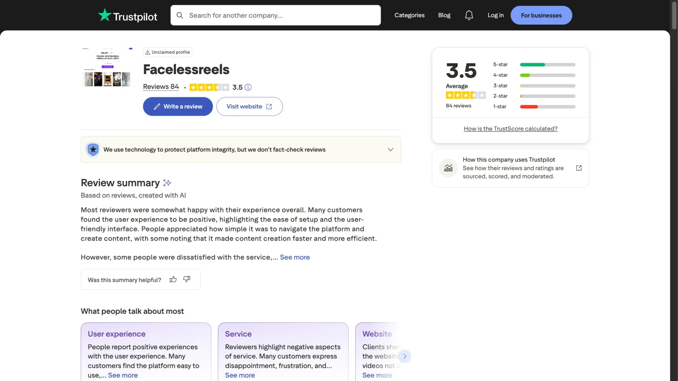The height and width of the screenshot is (381, 678).
Task: Click the bar-chart icon in the Trustpilot usage card
Action: click(448, 168)
